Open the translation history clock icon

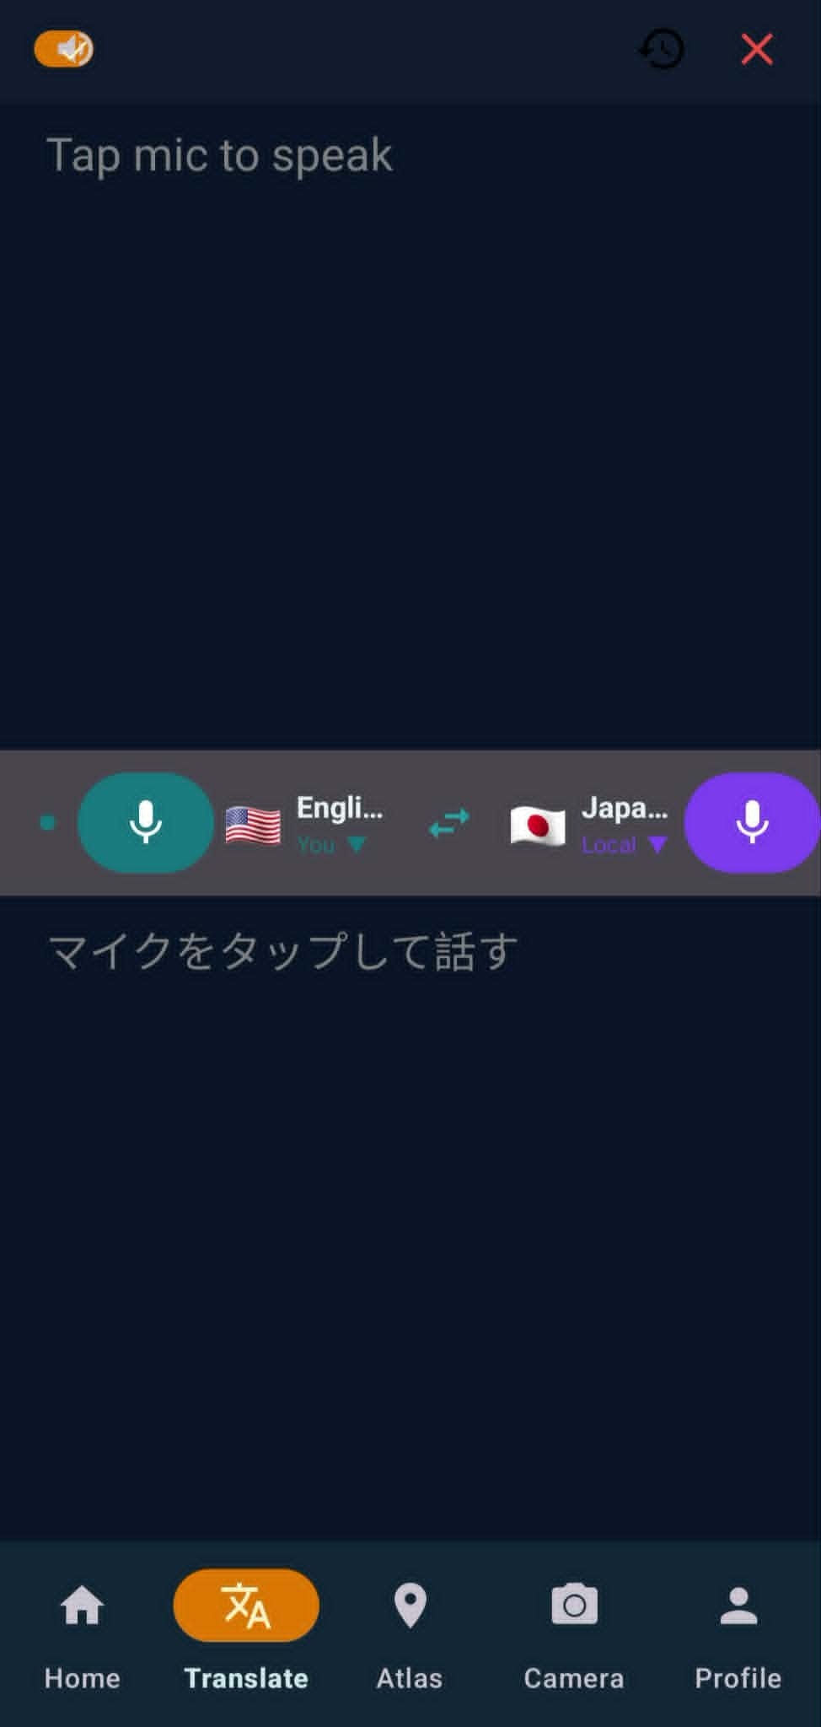click(662, 49)
